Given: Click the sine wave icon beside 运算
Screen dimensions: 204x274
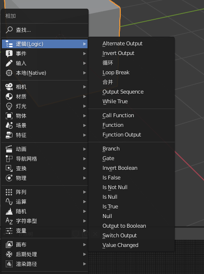Looking at the screenshot, I should [x=9, y=202].
